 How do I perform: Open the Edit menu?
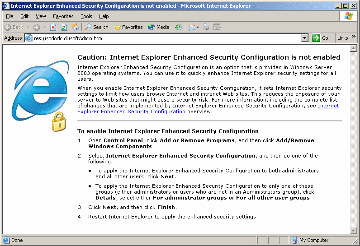click(24, 16)
